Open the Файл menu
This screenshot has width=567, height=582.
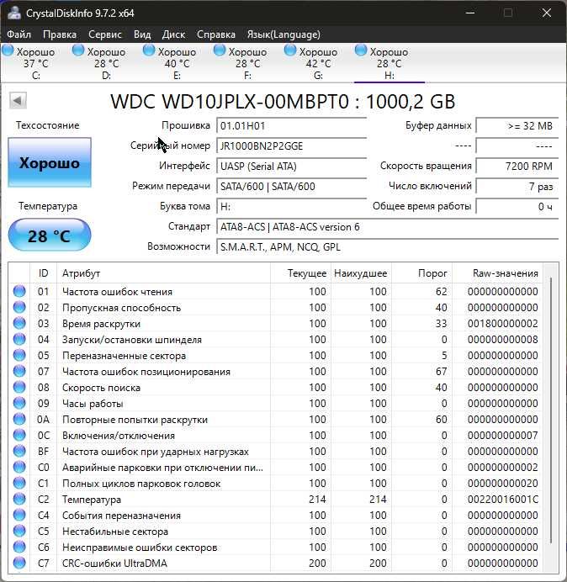click(19, 34)
